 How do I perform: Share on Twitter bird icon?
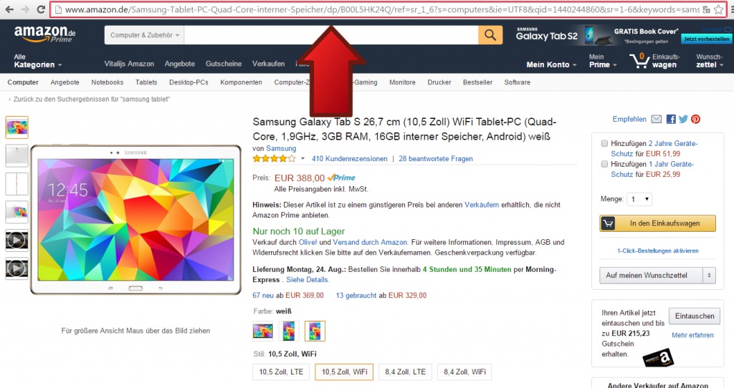pos(683,120)
